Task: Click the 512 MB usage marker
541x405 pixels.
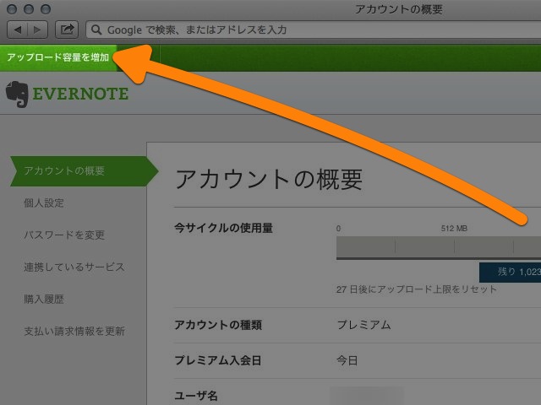Action: point(454,229)
